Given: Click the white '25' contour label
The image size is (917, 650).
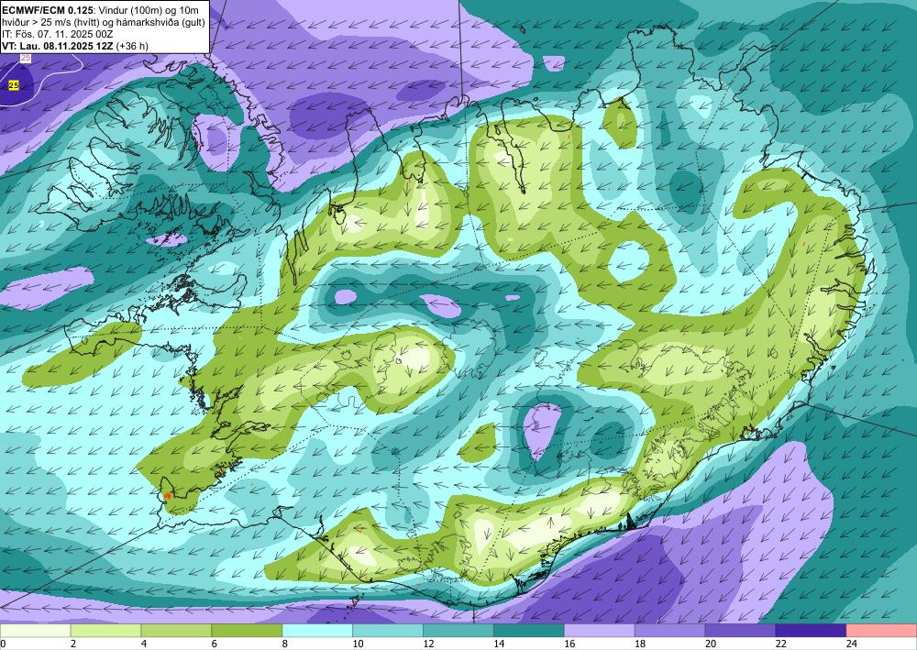Looking at the screenshot, I should 26,58.
